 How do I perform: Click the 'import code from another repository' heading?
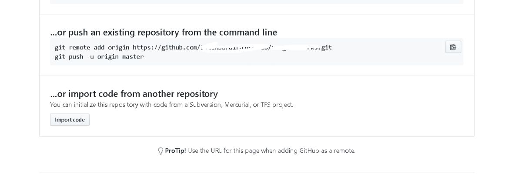click(134, 94)
